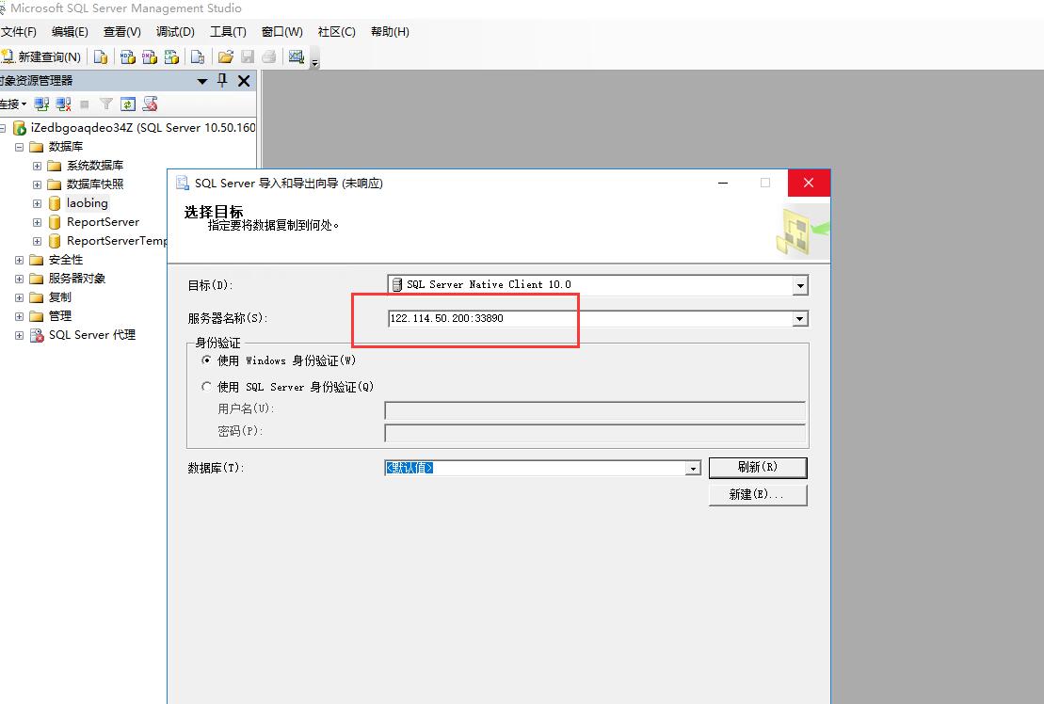The width and height of the screenshot is (1044, 704).
Task: Open the 社区(C) menu
Action: pyautogui.click(x=336, y=32)
